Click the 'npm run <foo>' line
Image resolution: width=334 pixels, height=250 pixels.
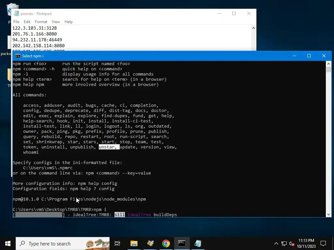(71, 63)
